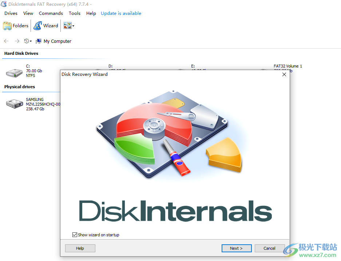Select the My Computer path label
This screenshot has width=341, height=261.
click(x=58, y=41)
